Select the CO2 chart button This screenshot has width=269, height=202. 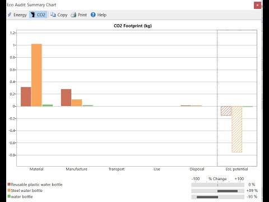[x=38, y=15]
